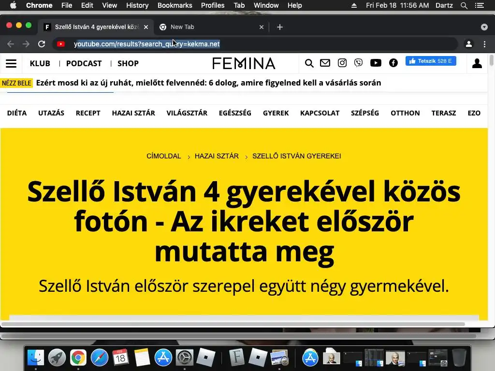Open the History menu
Screen dimensions: 495x371
click(x=137, y=5)
